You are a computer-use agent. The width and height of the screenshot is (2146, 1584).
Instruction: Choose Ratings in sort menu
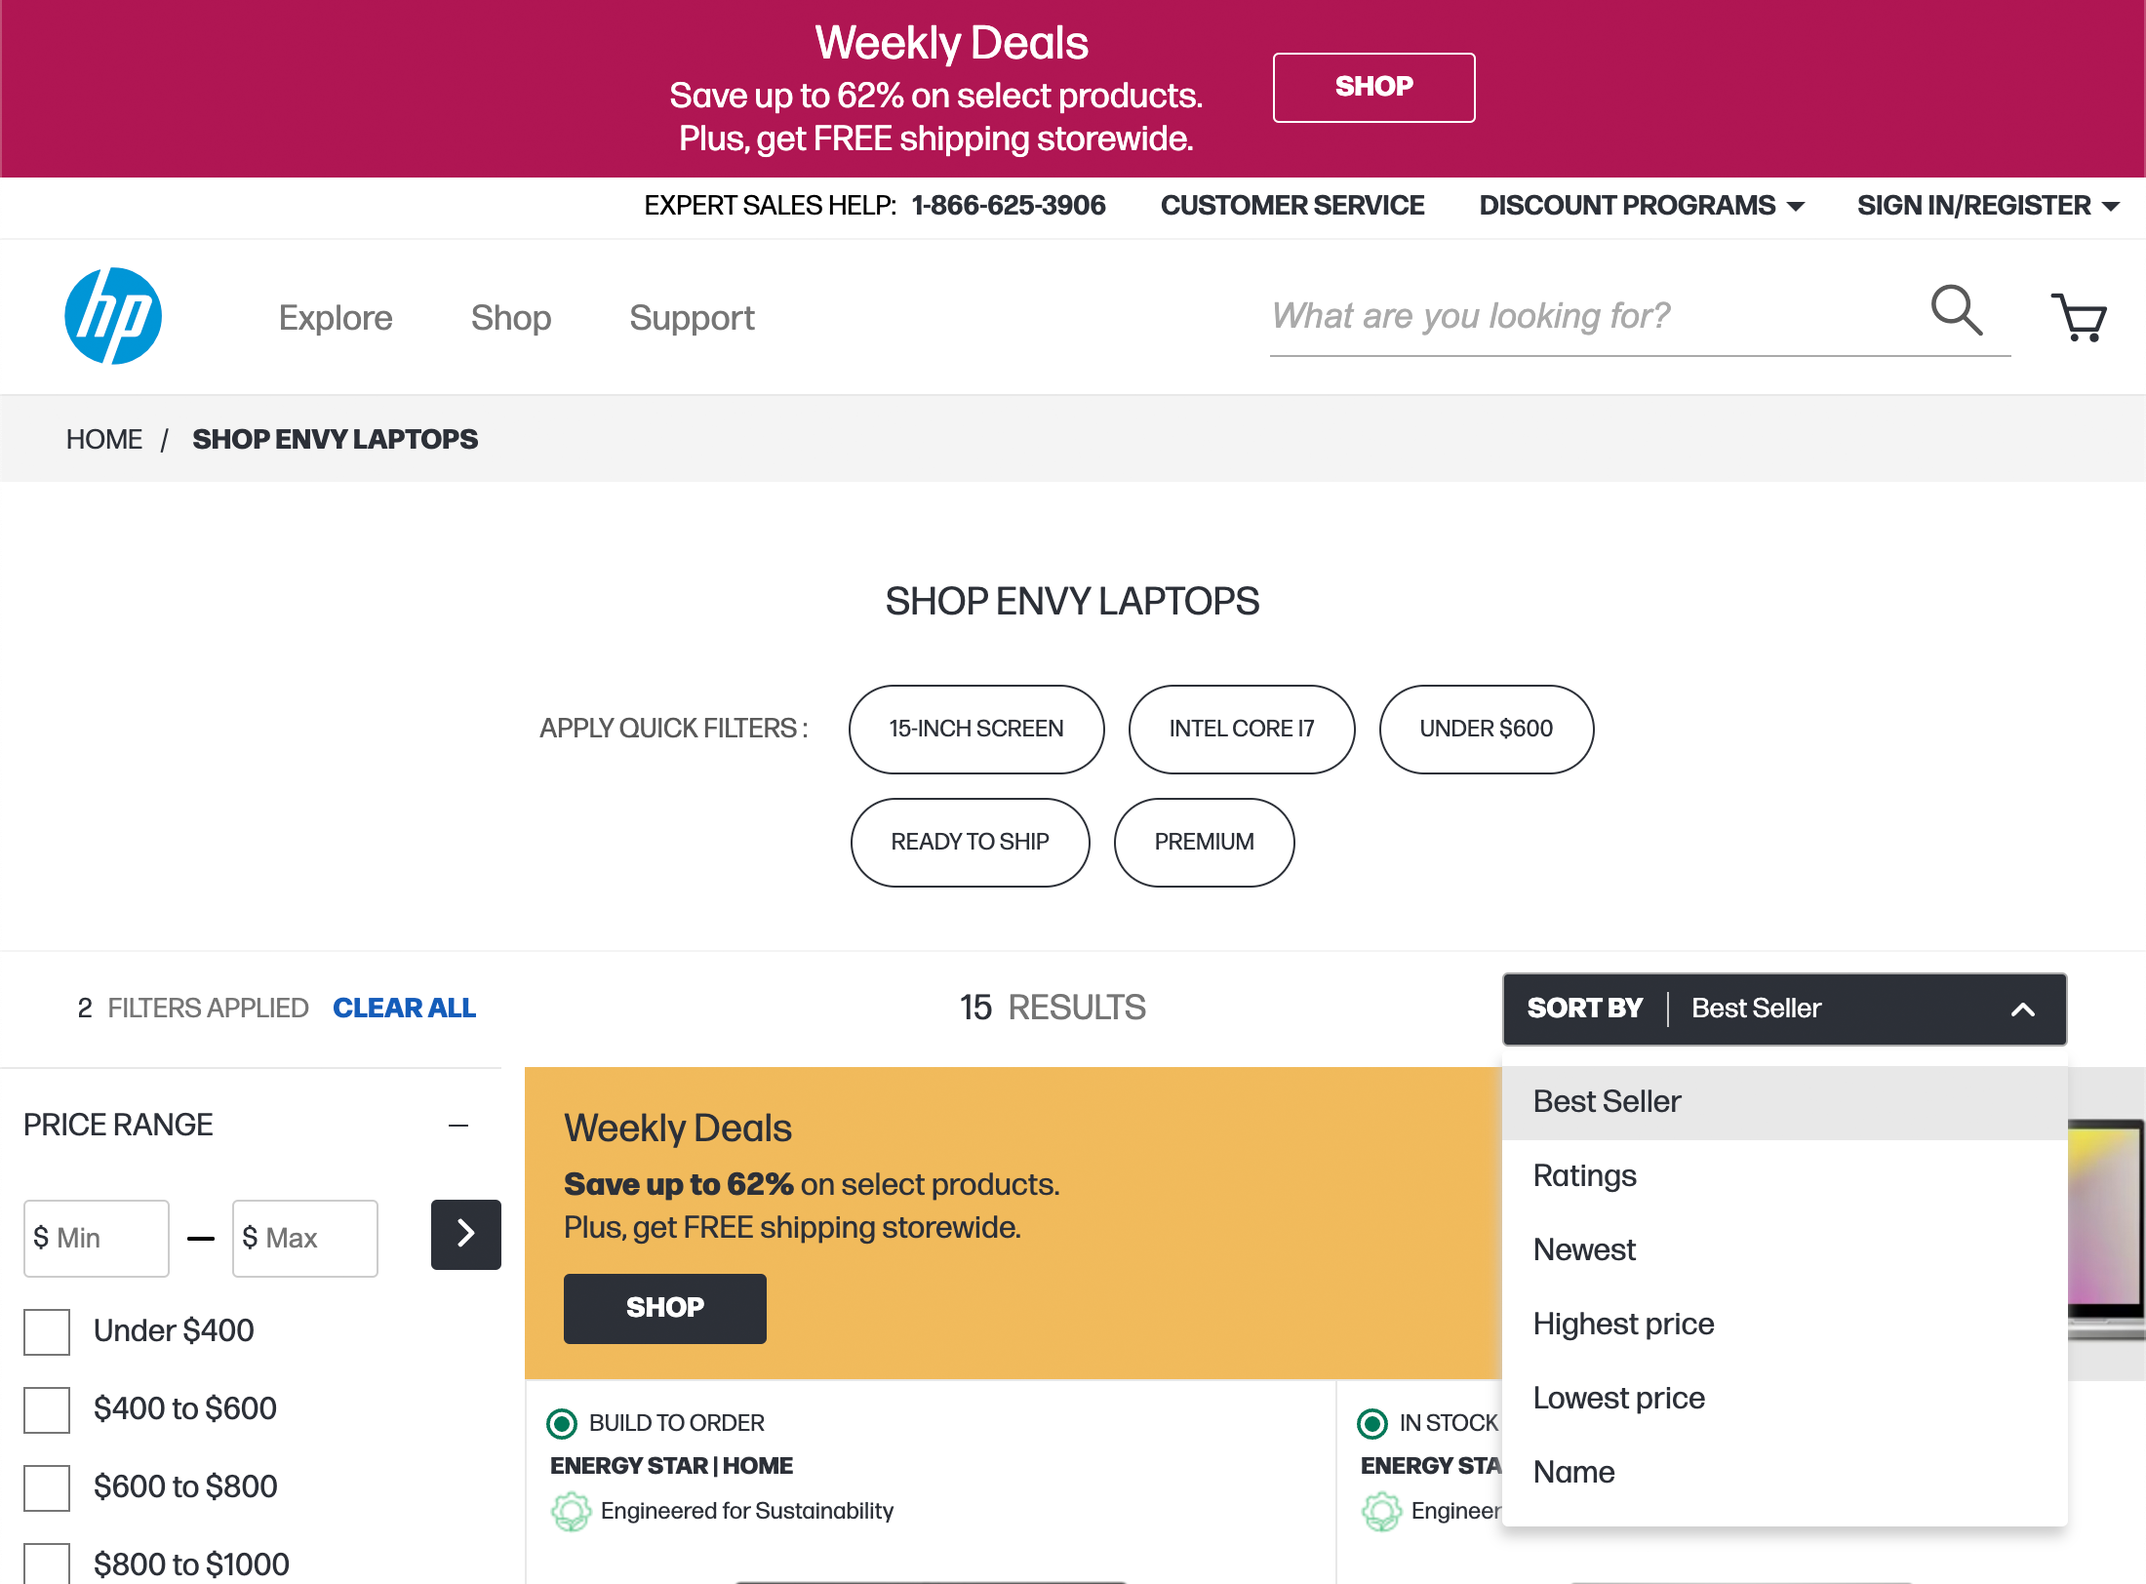[x=1584, y=1175]
